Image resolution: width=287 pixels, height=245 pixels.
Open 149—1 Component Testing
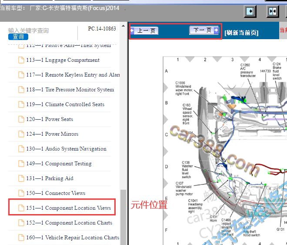click(59, 164)
